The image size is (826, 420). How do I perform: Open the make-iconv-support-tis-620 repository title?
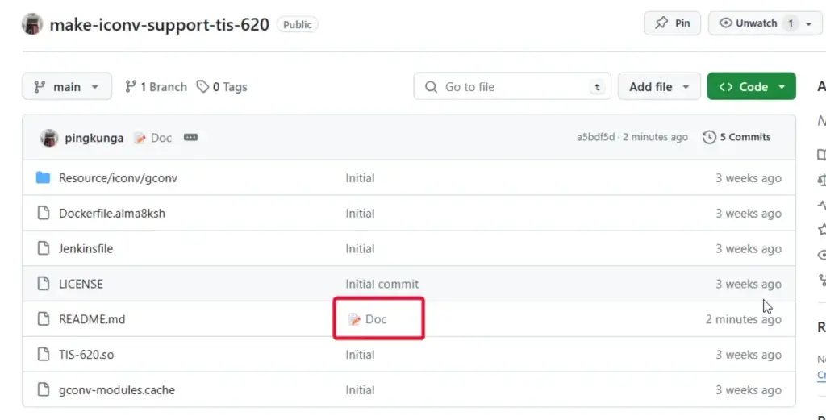click(159, 24)
